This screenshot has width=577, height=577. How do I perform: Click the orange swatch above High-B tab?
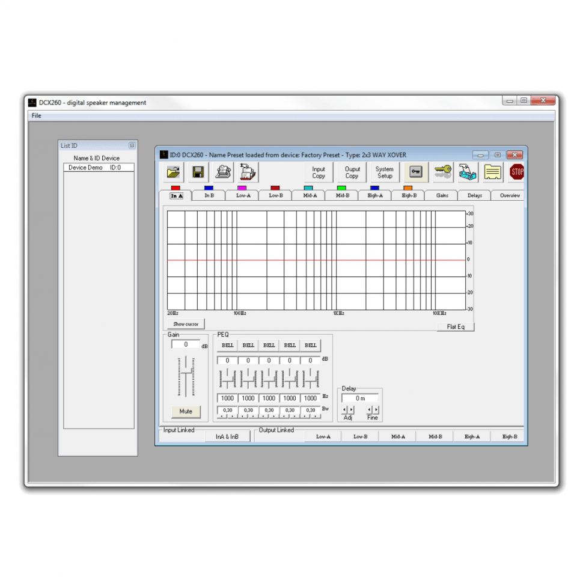coord(408,188)
